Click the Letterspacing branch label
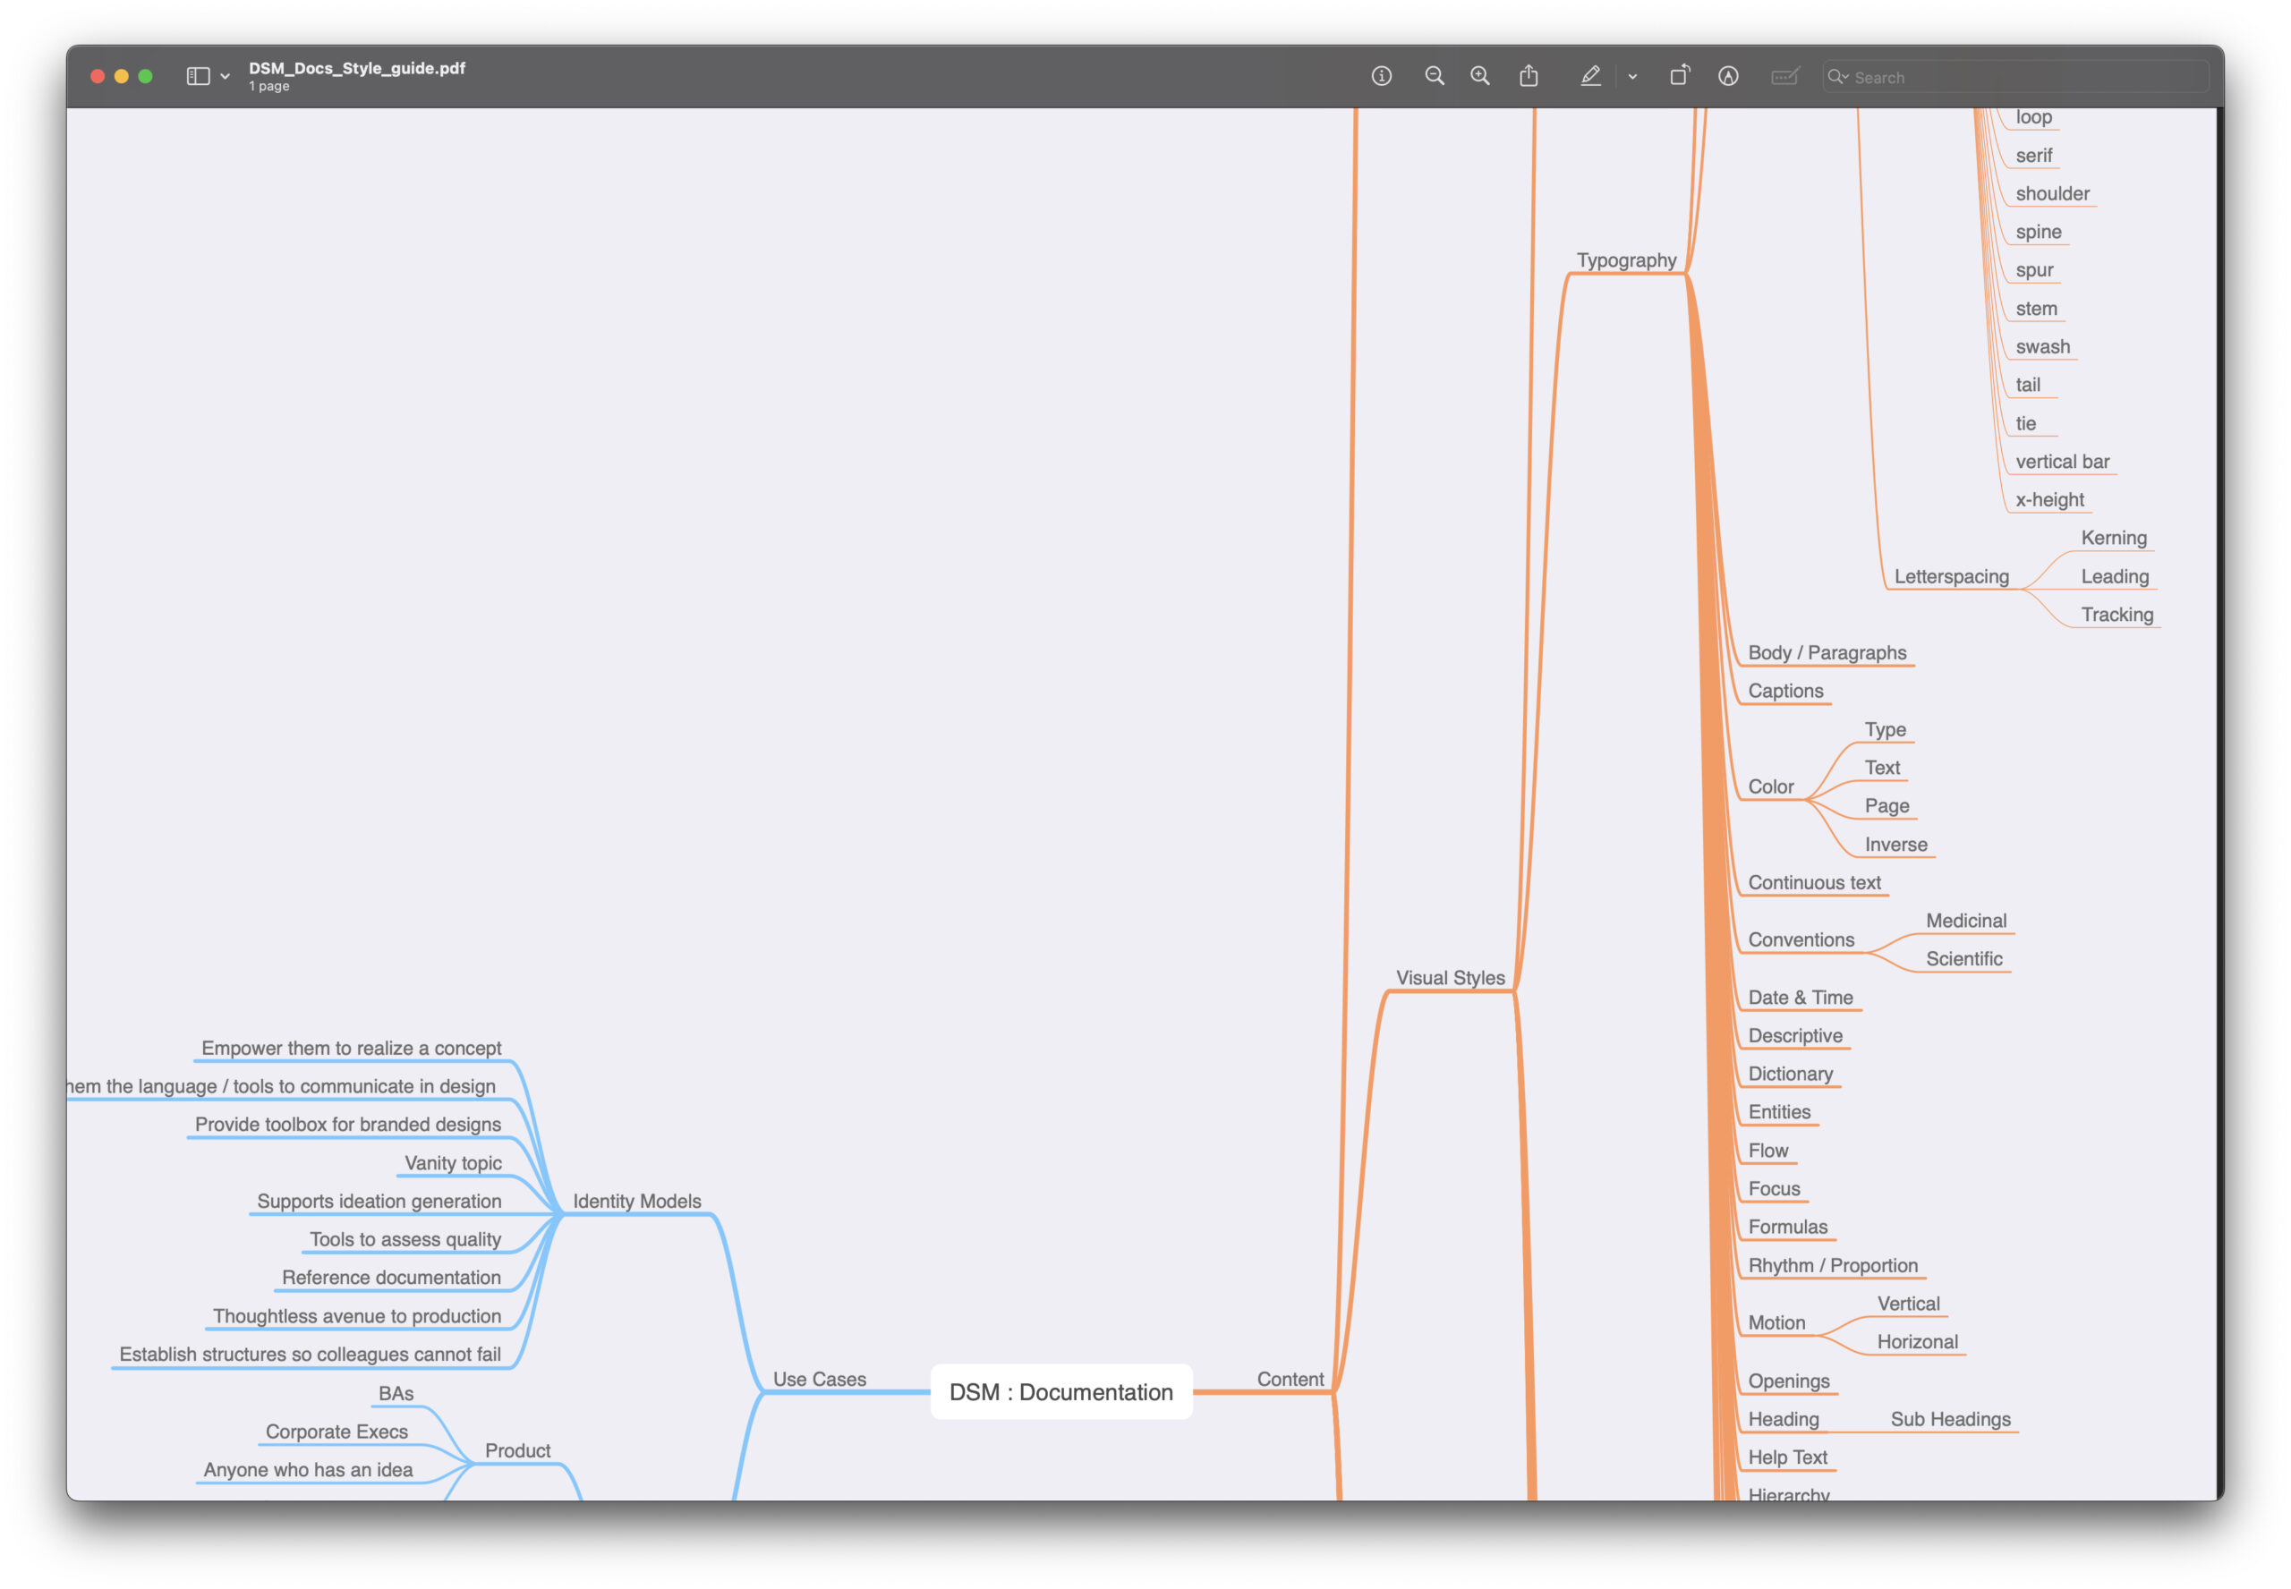 point(1951,576)
